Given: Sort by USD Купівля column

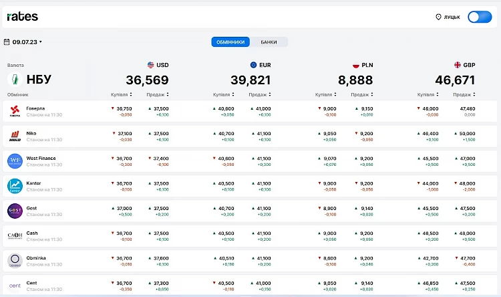Looking at the screenshot, I should 122,94.
